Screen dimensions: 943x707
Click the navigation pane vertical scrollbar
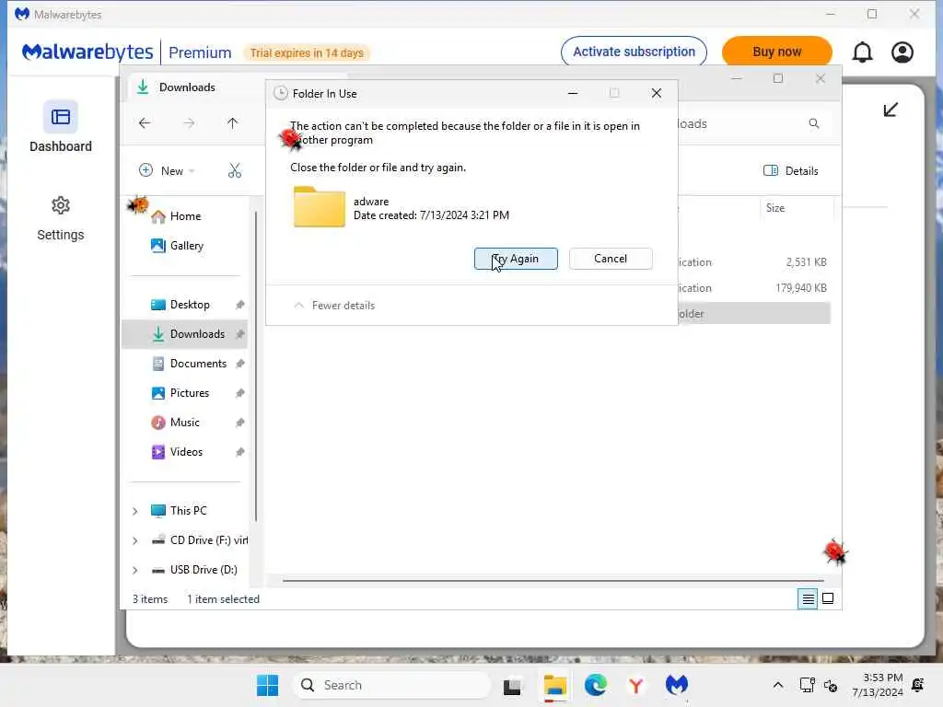(256, 366)
